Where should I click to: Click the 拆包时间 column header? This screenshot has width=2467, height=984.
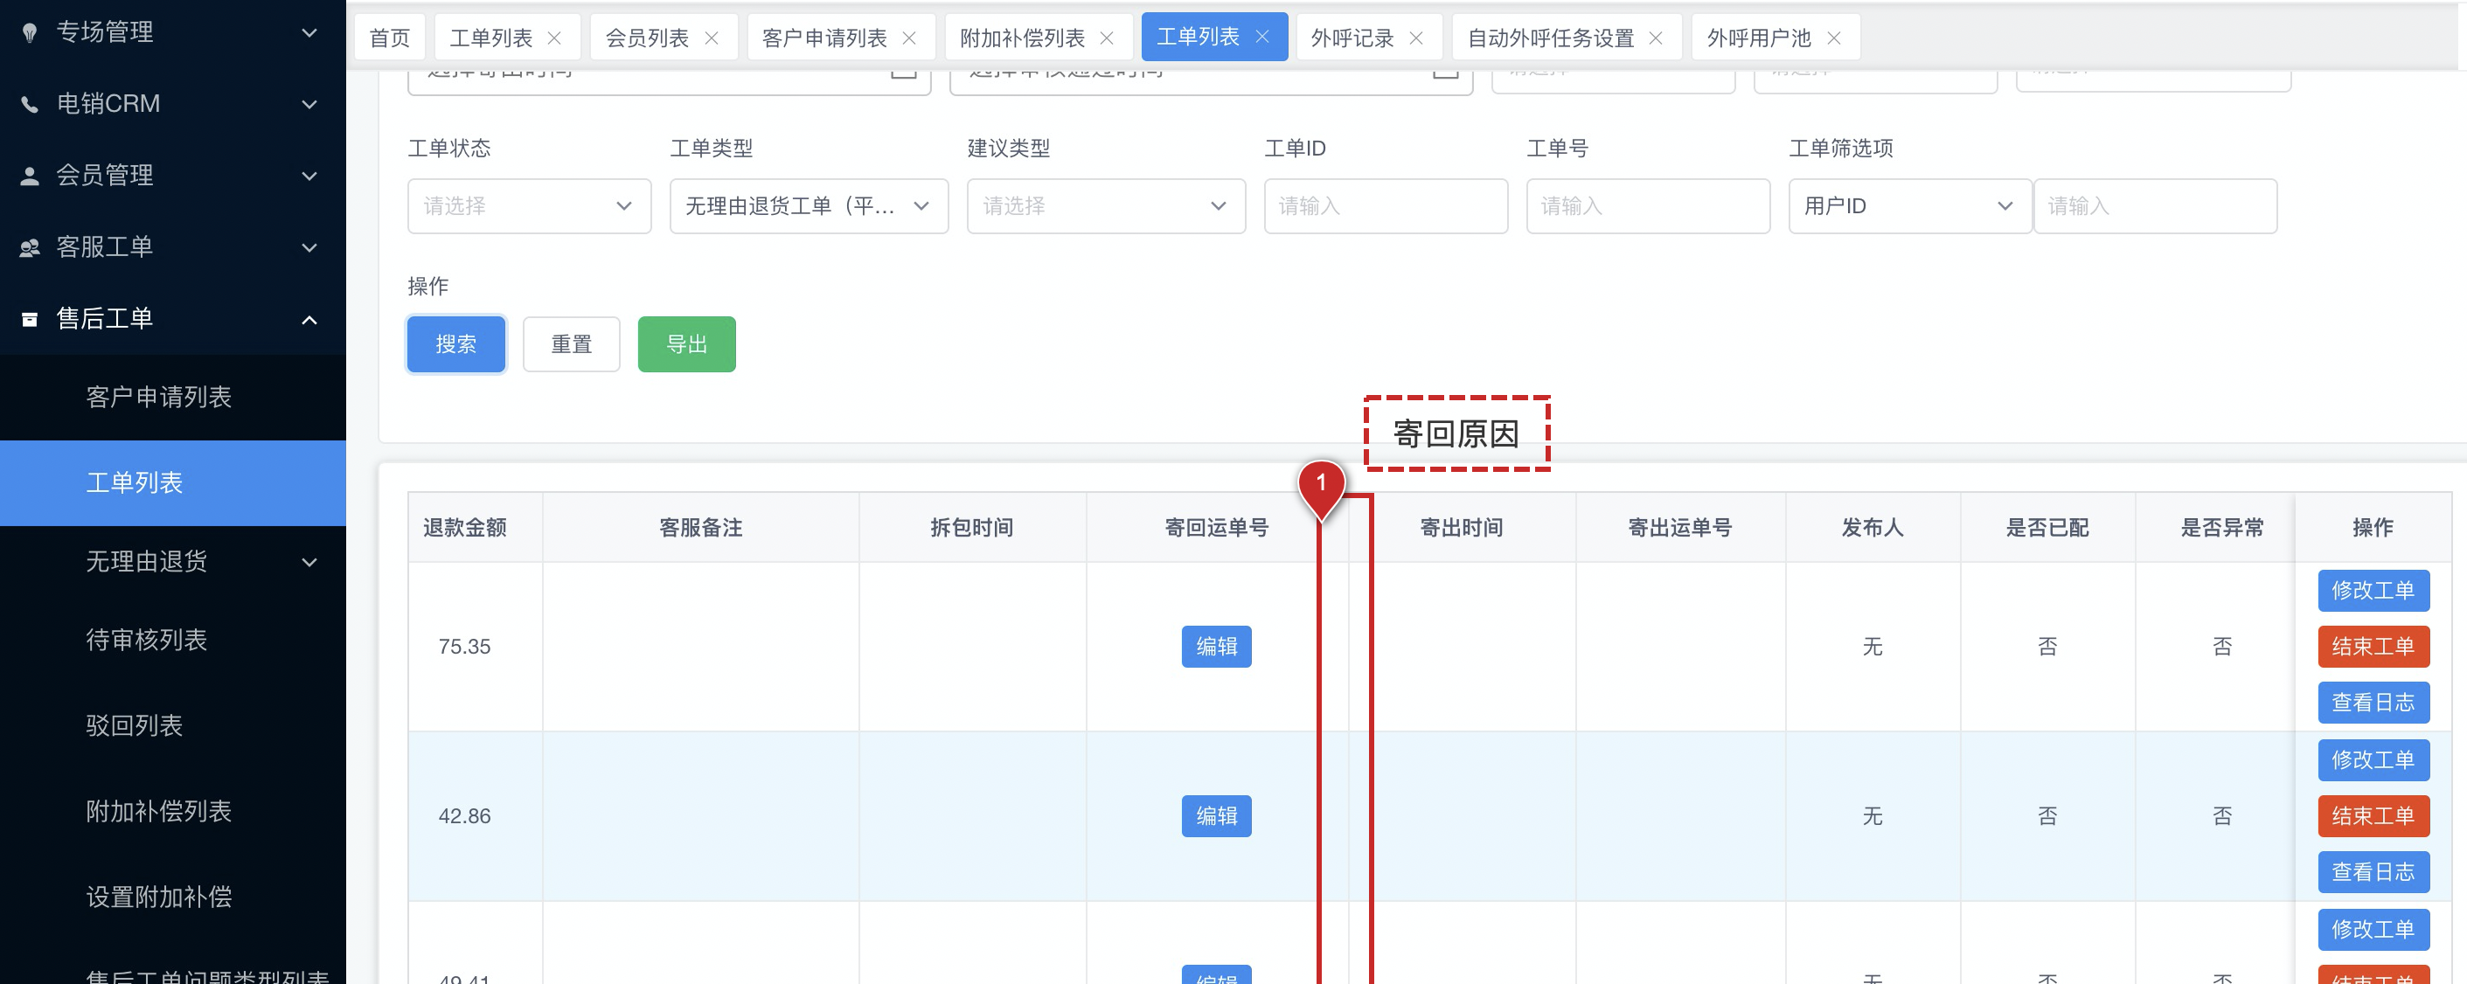[972, 529]
